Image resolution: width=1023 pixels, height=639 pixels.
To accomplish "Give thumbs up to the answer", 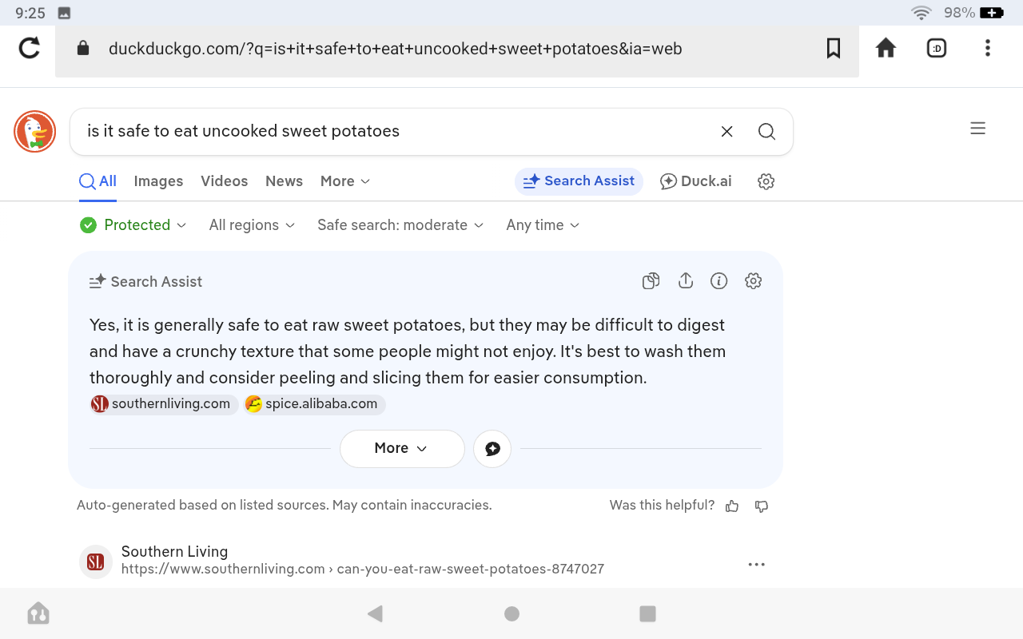I will pos(732,506).
